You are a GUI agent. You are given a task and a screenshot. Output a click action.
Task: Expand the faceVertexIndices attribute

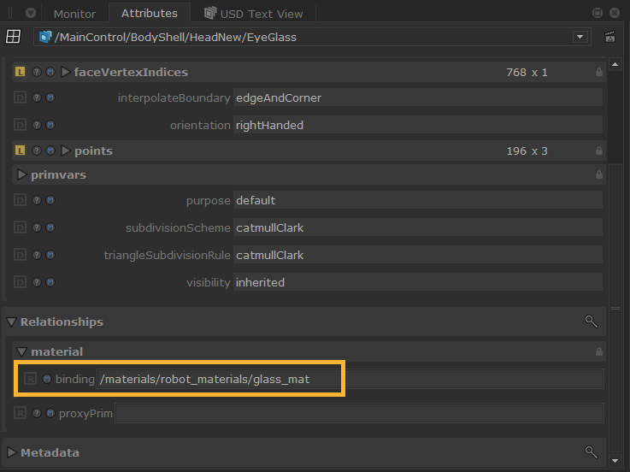[x=66, y=73]
